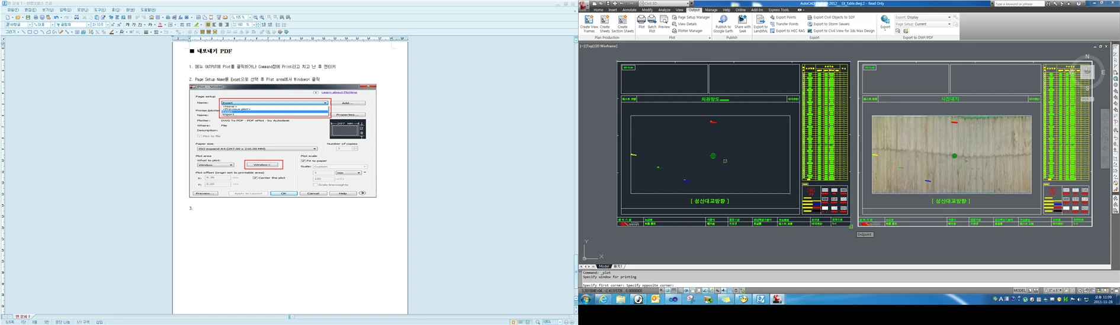1120x325 pixels.
Task: Open the font size 10.0 dropdown
Action: tap(108, 25)
